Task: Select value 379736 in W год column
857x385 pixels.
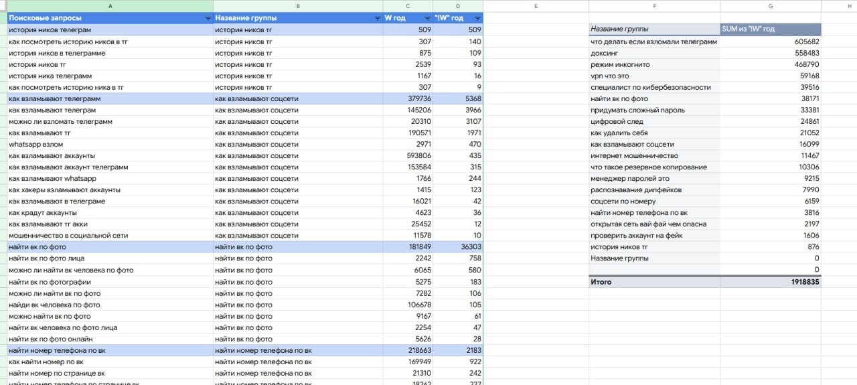Action: tap(408, 98)
